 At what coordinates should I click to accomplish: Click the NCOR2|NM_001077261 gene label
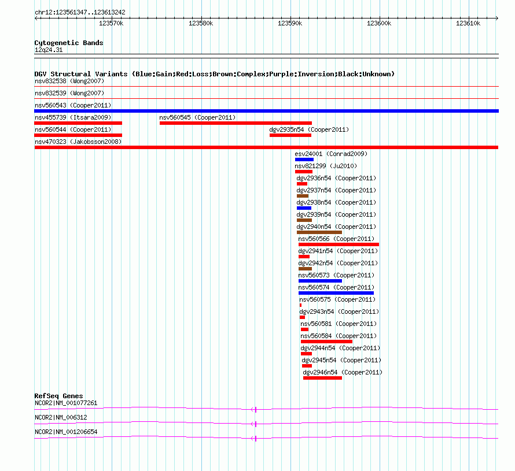[x=66, y=403]
